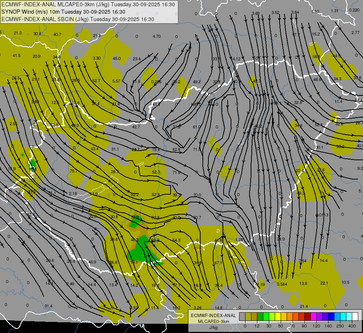Pick the pure yellow legend swatch

pos(278,316)
